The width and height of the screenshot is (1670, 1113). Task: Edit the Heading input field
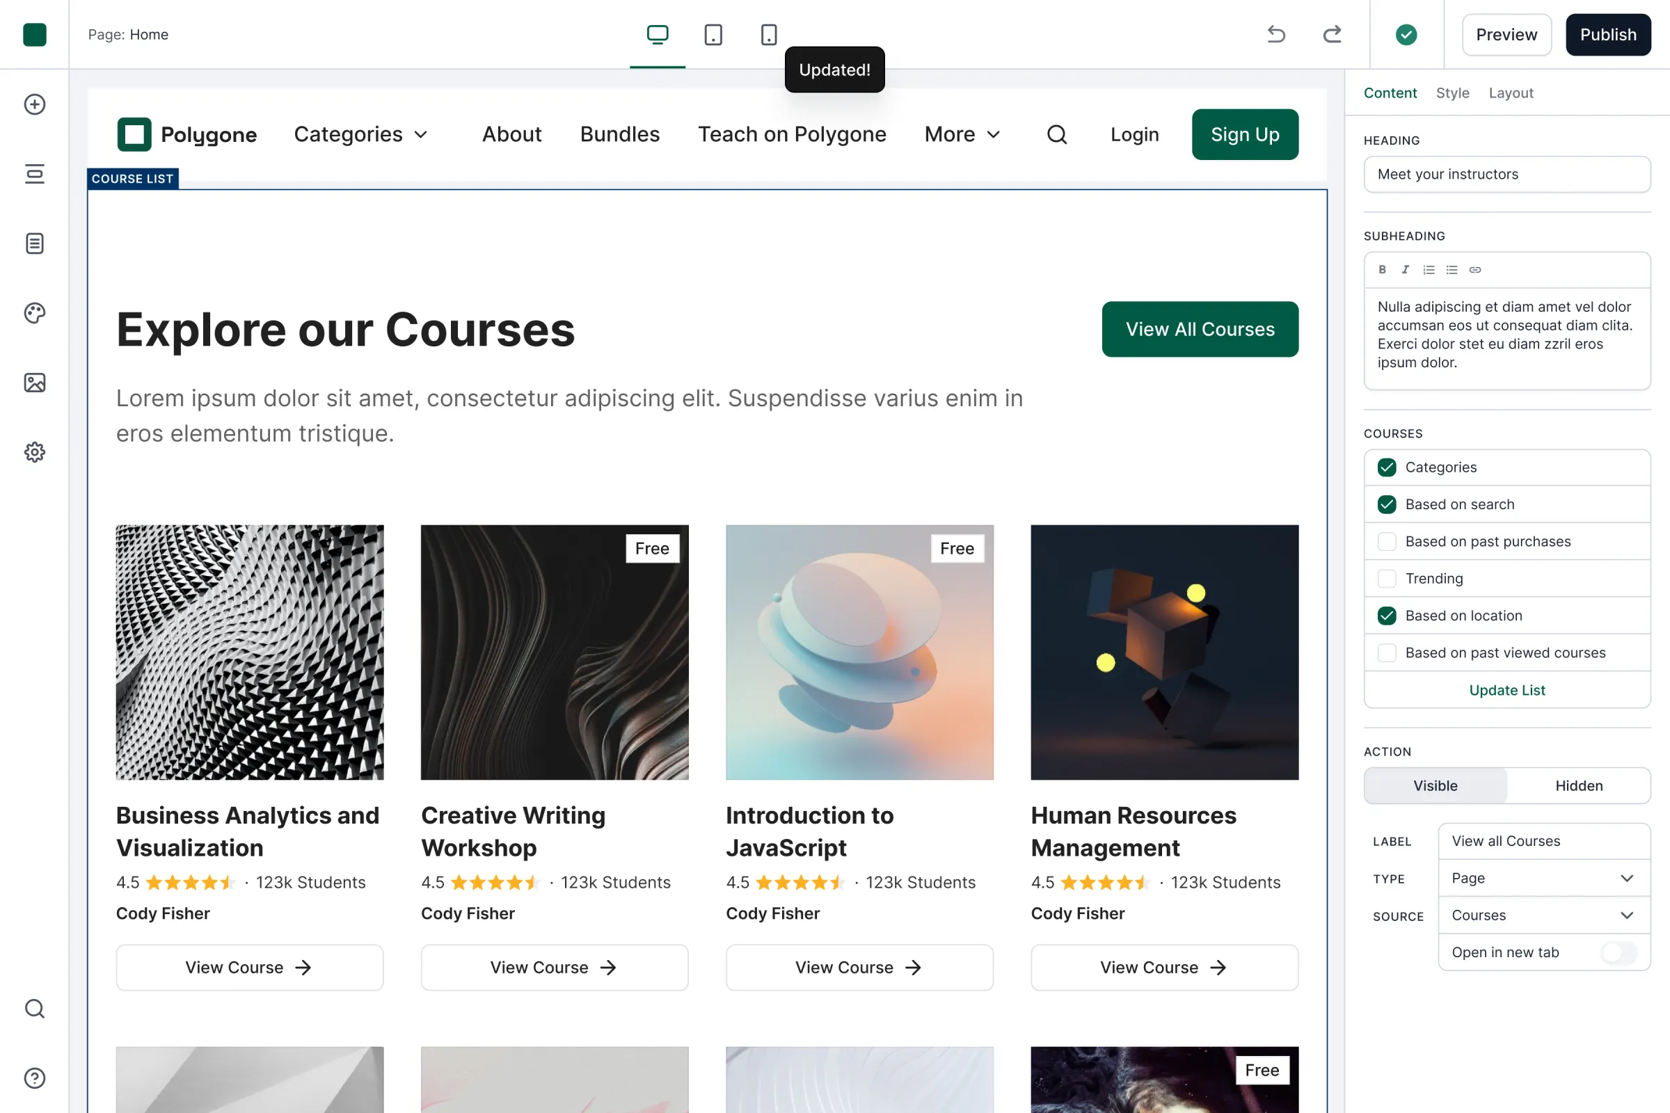click(1506, 174)
